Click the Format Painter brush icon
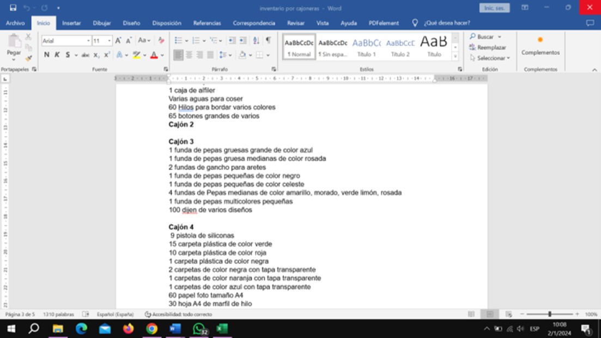 [x=29, y=58]
